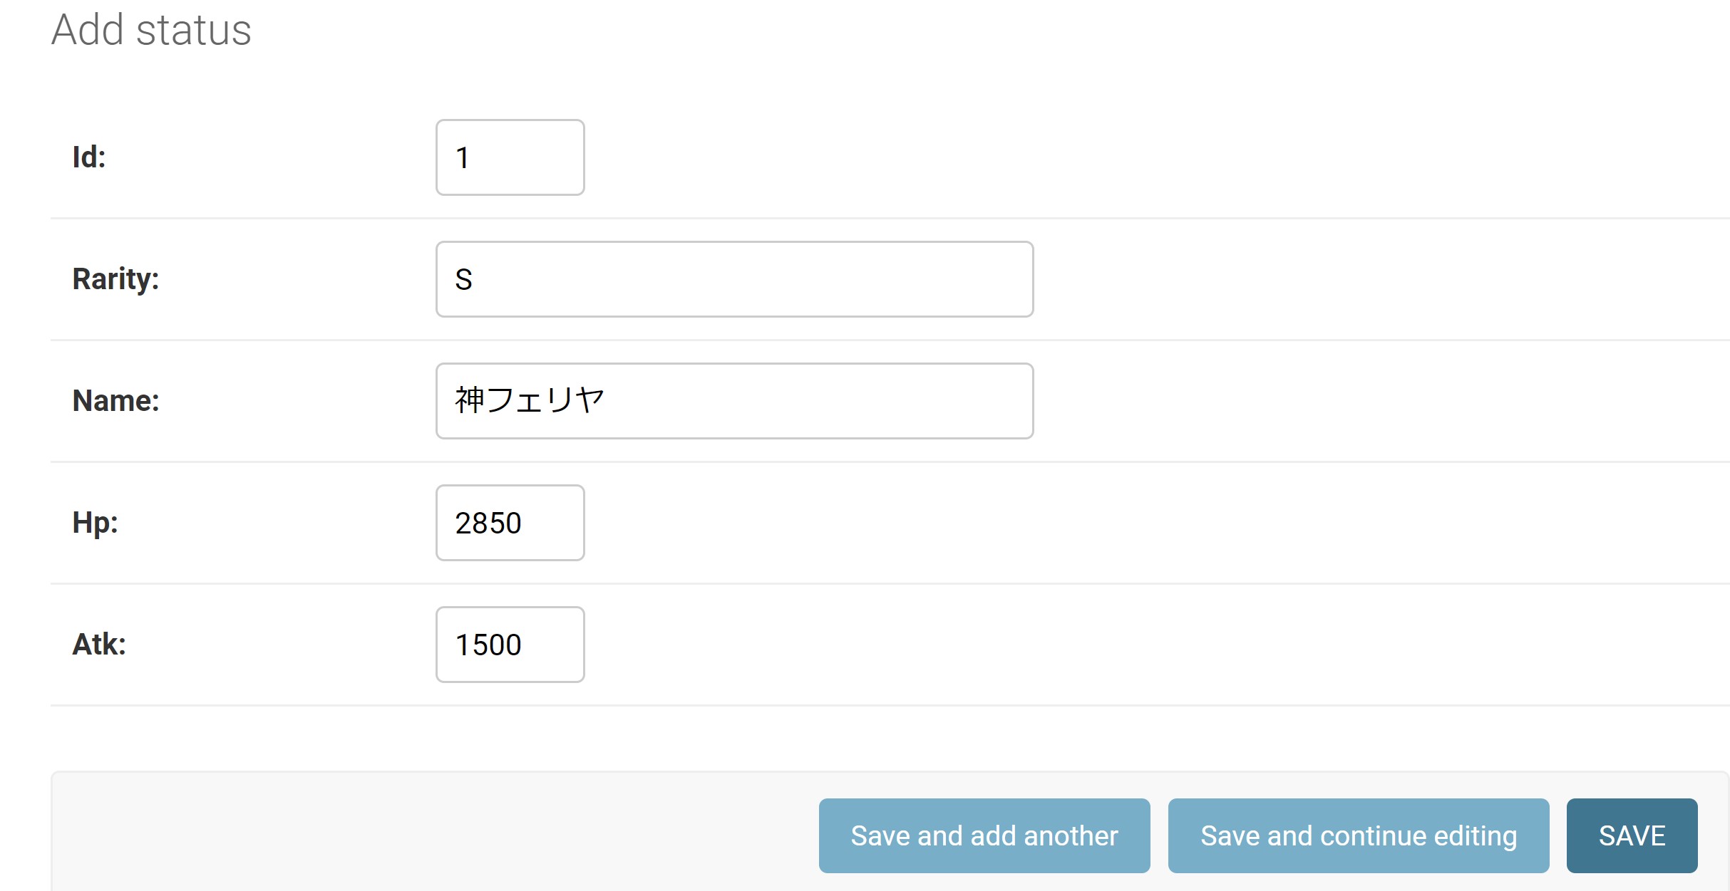
Task: Click the Hp: field label
Action: (x=95, y=523)
